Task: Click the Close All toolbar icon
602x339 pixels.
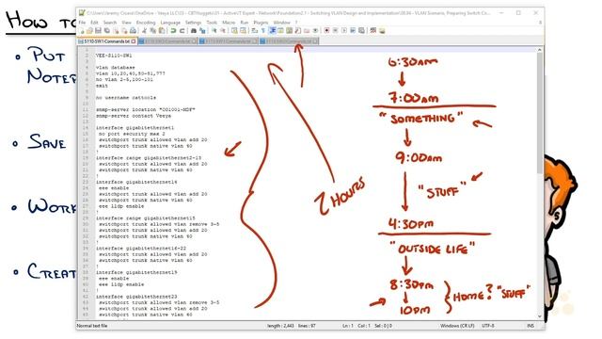Action: coord(124,31)
